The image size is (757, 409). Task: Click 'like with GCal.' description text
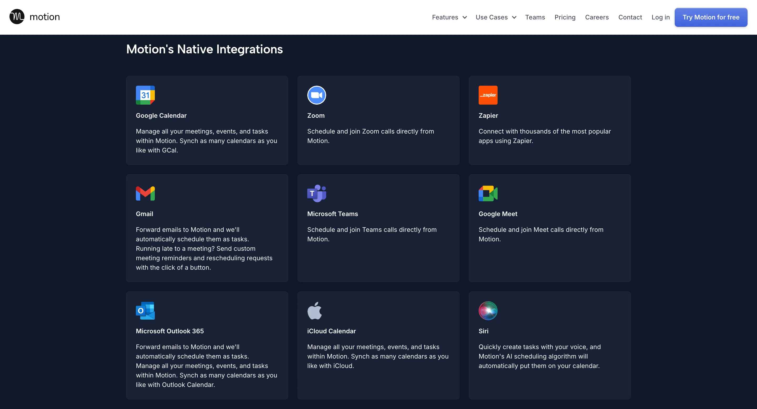[157, 150]
